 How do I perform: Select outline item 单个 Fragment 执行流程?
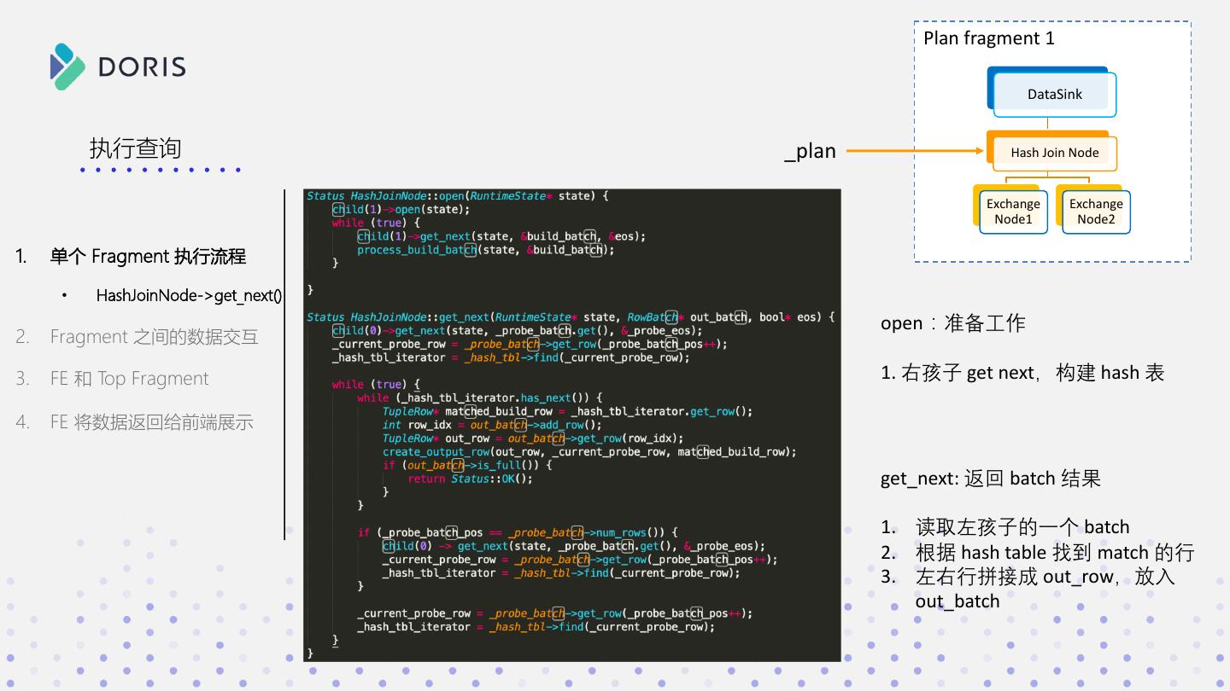tap(148, 256)
